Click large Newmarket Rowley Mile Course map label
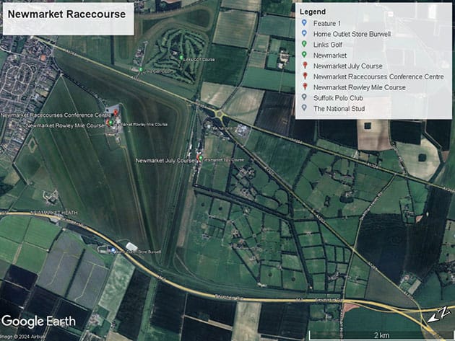 [x=65, y=125]
